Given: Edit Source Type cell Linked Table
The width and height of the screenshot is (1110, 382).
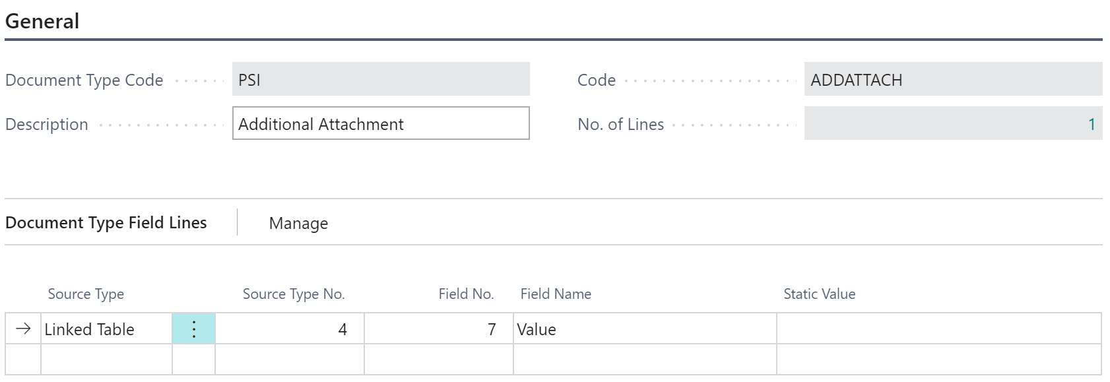Looking at the screenshot, I should (107, 329).
